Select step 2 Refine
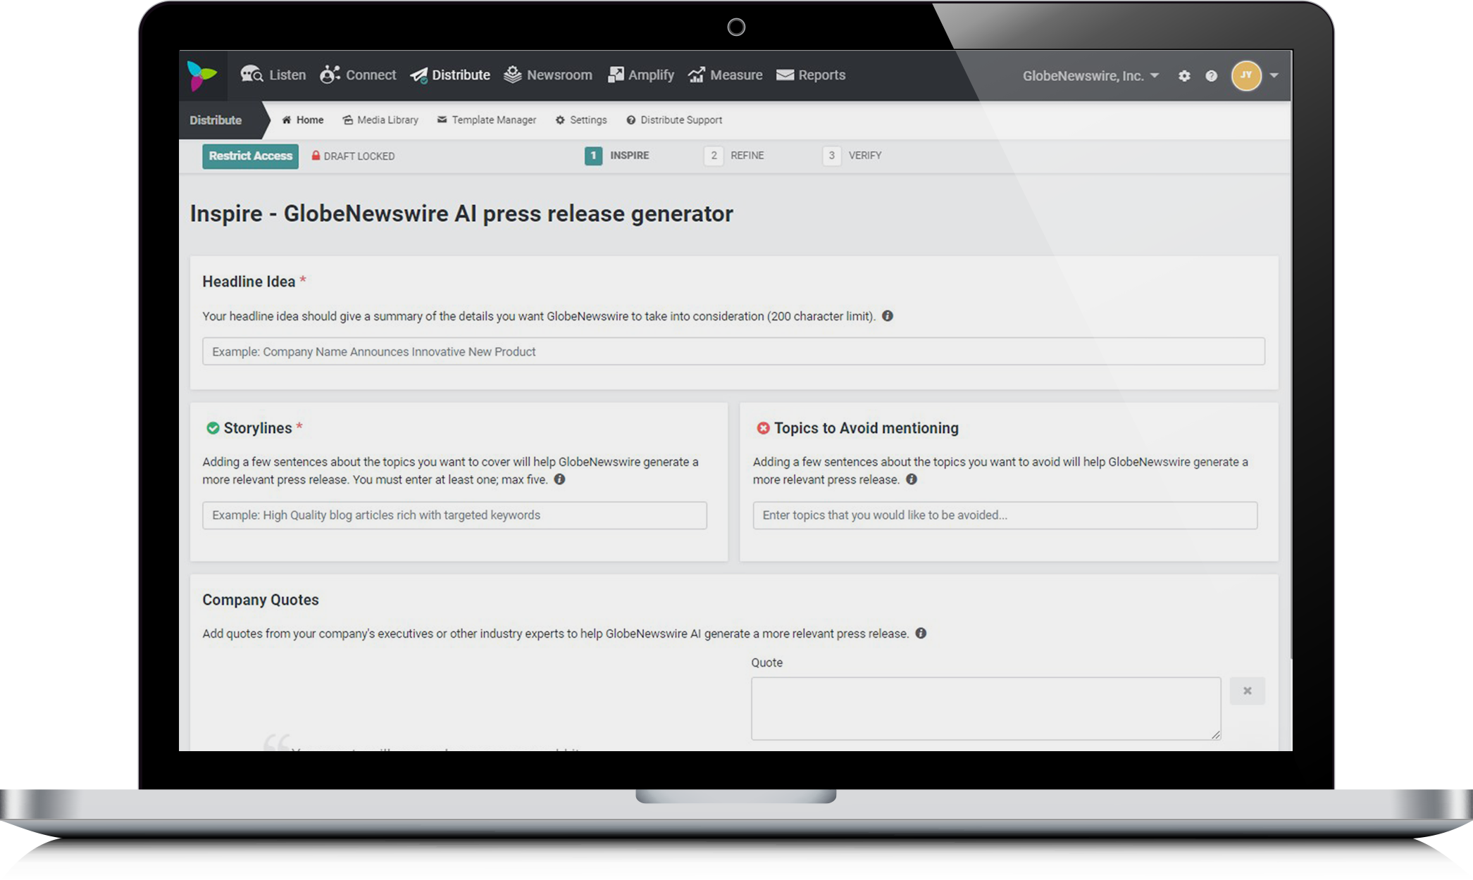This screenshot has height=880, width=1473. (734, 155)
